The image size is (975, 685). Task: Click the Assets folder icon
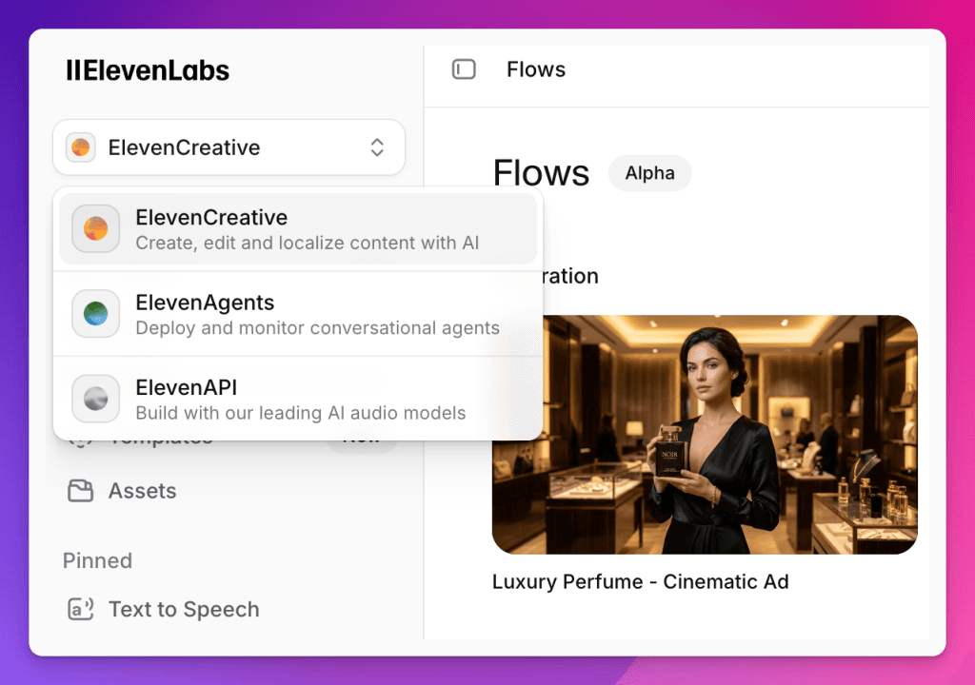point(81,491)
